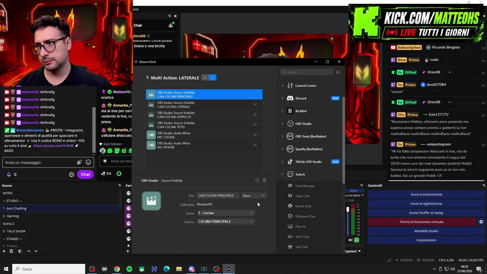Expand the first Ghiro99 gifted entry
This screenshot has height=274, width=487.
pos(449,72)
